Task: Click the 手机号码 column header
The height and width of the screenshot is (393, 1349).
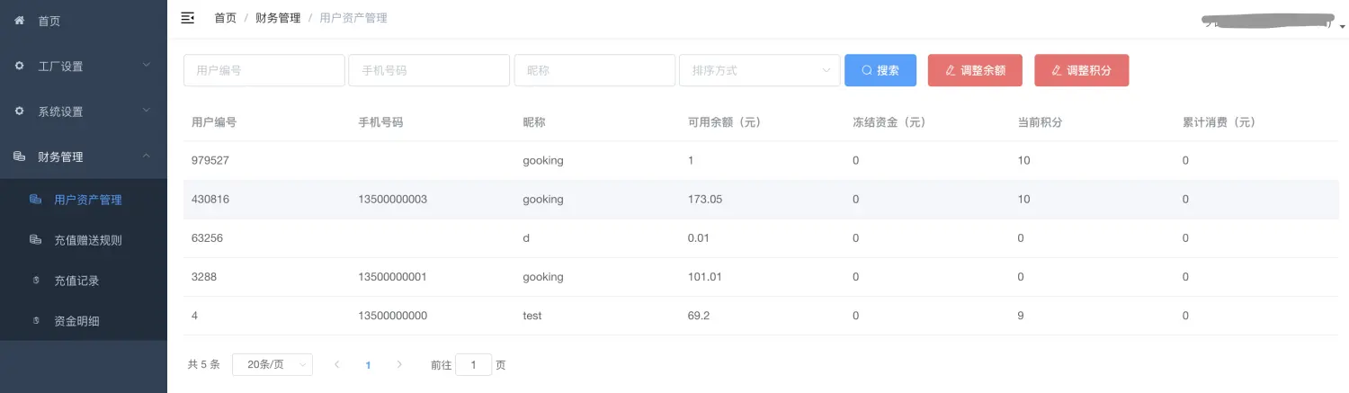Action: (380, 122)
